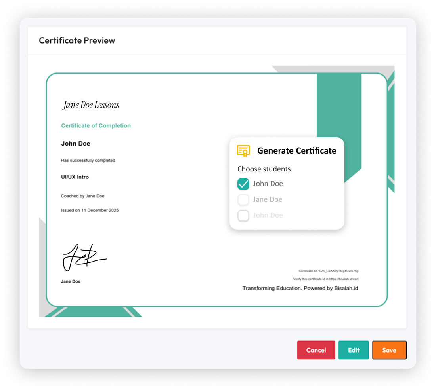The height and width of the screenshot is (391, 436).
Task: Click the Certificate Preview heading
Action: point(77,40)
